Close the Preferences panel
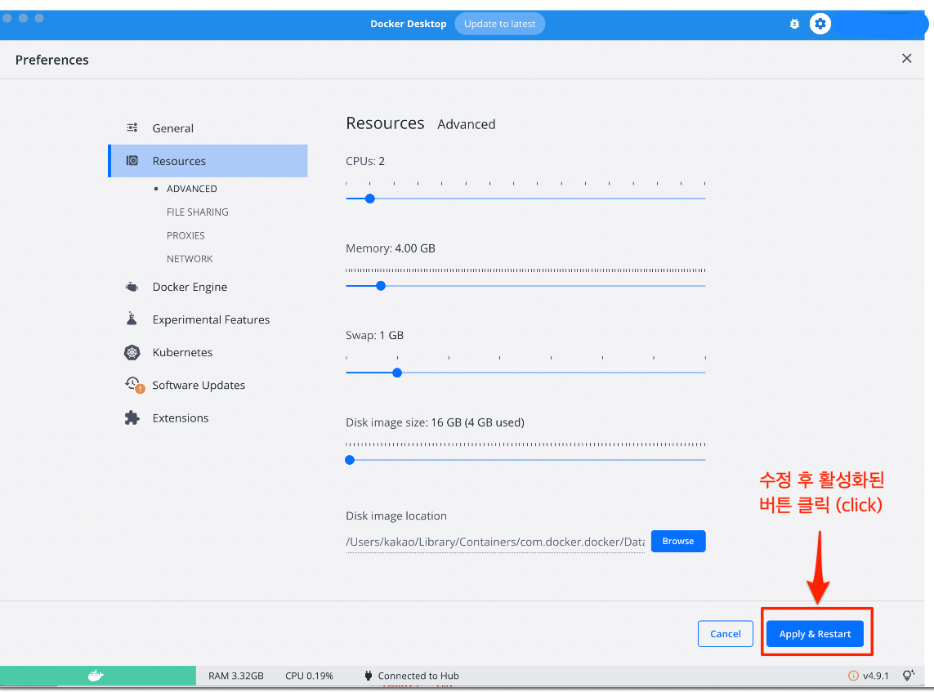 tap(906, 58)
